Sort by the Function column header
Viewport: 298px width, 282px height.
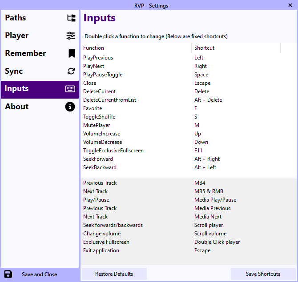tap(94, 48)
